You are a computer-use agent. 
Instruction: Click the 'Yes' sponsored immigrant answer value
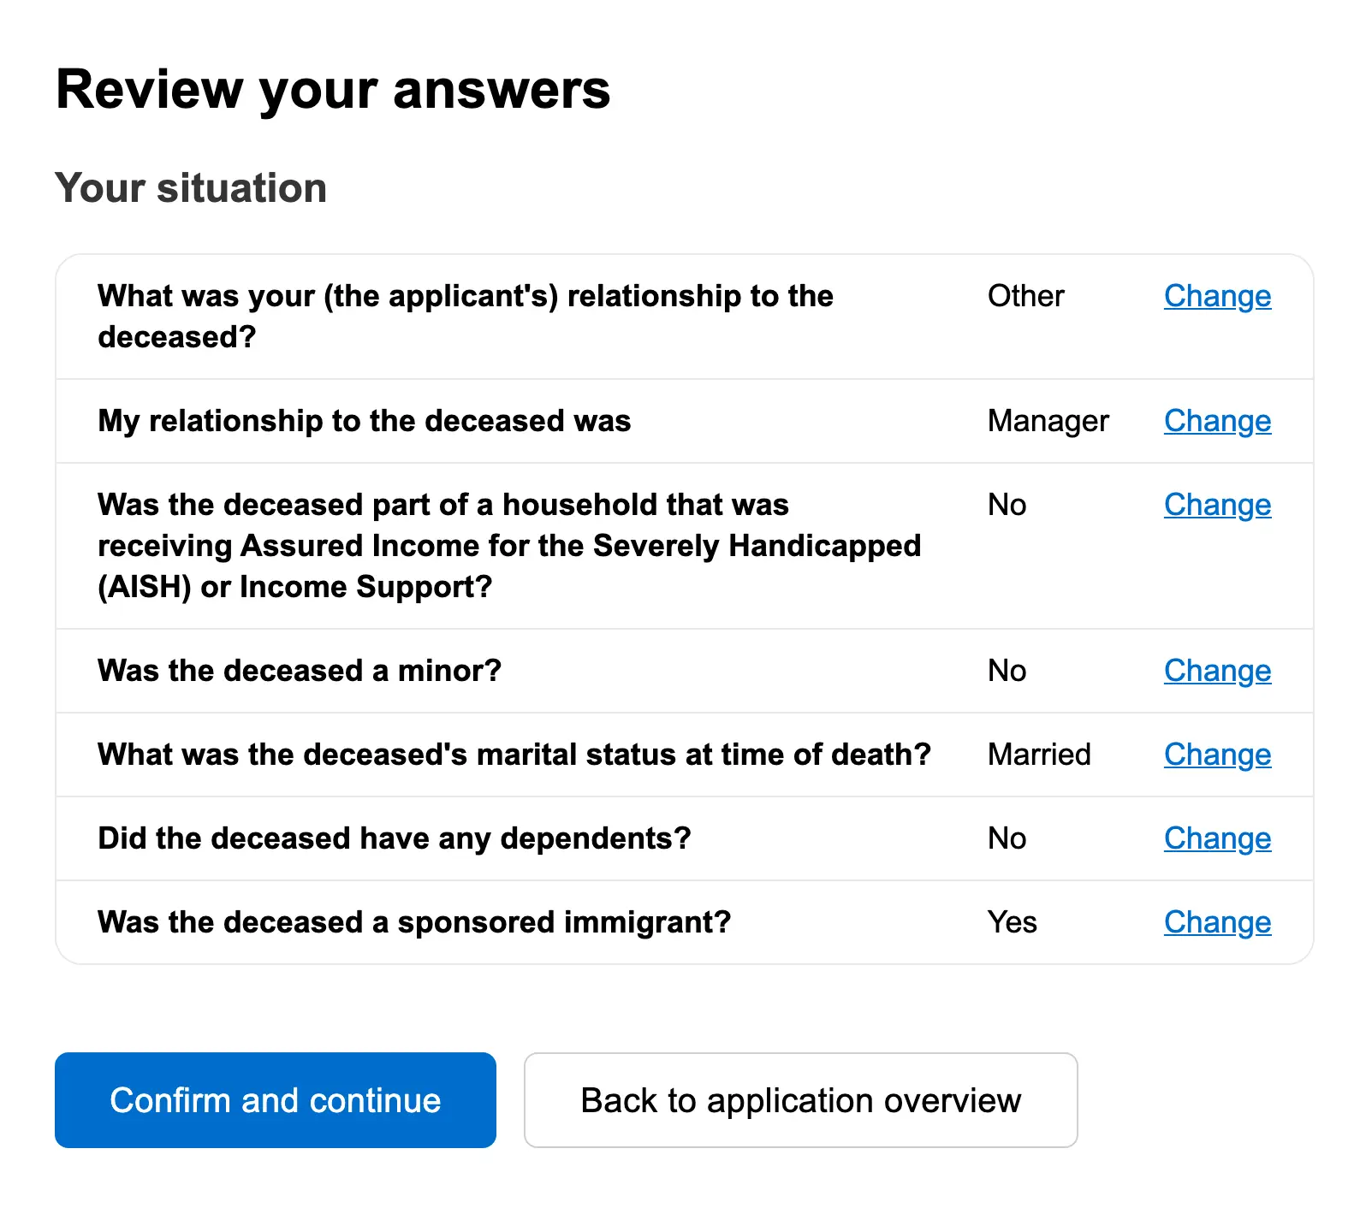tap(1012, 922)
